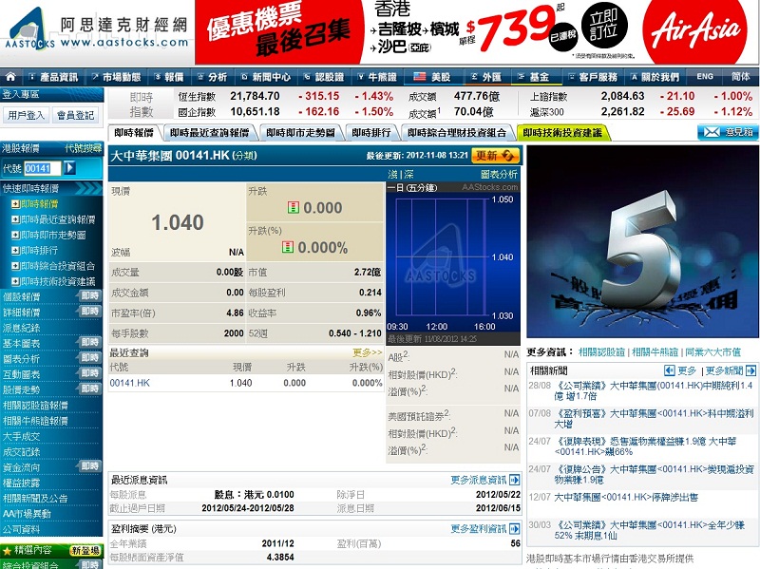Select the 即時技術投資建議 tab
Screen dimensions: 760x569
click(562, 132)
